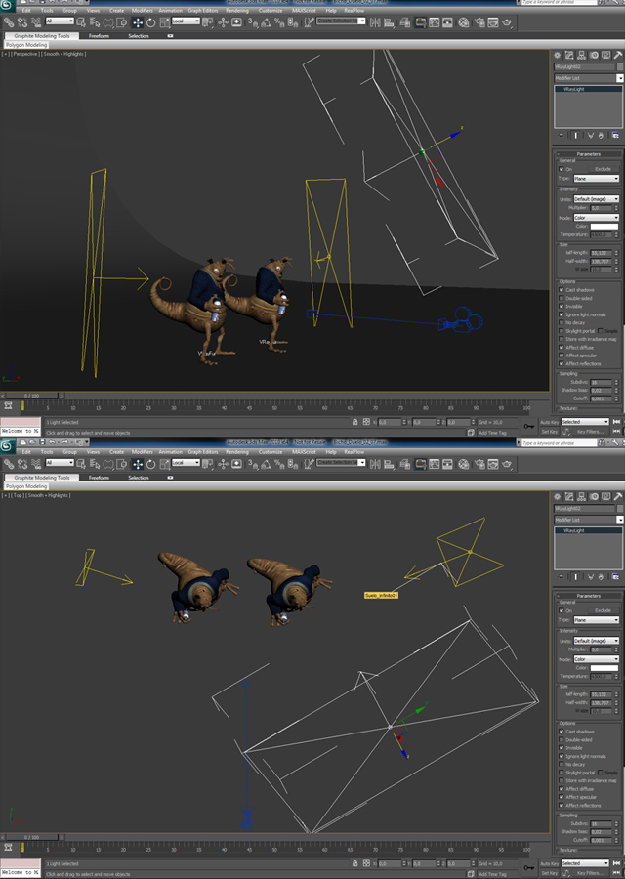
Task: Open the Local coordinate system dropdown in upper toolbar
Action: pyautogui.click(x=186, y=21)
